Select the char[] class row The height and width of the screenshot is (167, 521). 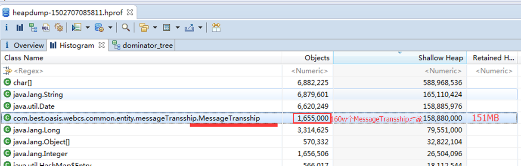tap(259, 82)
